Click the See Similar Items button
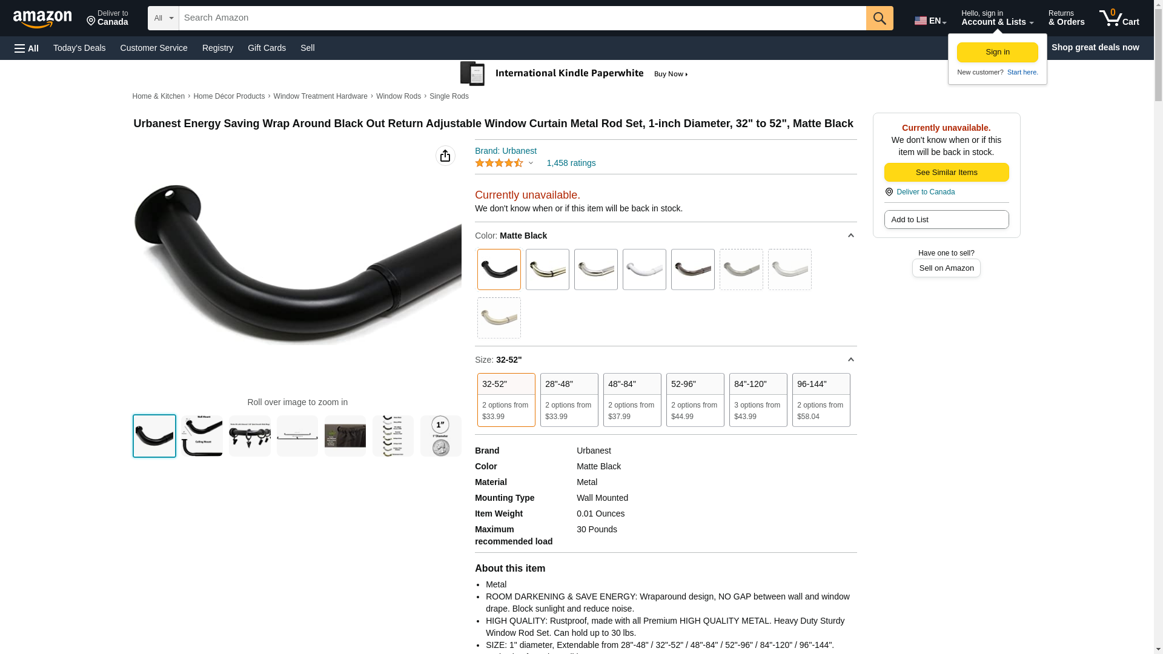This screenshot has height=654, width=1163. 946,173
